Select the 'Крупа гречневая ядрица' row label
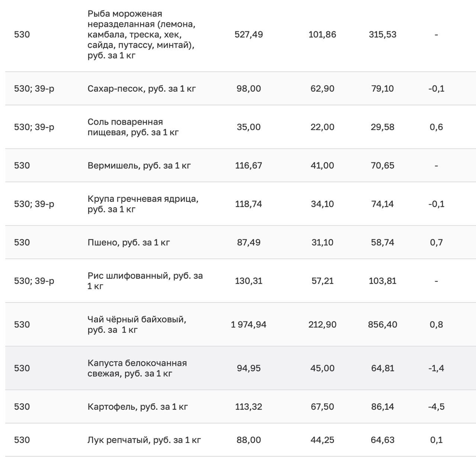 tap(143, 204)
